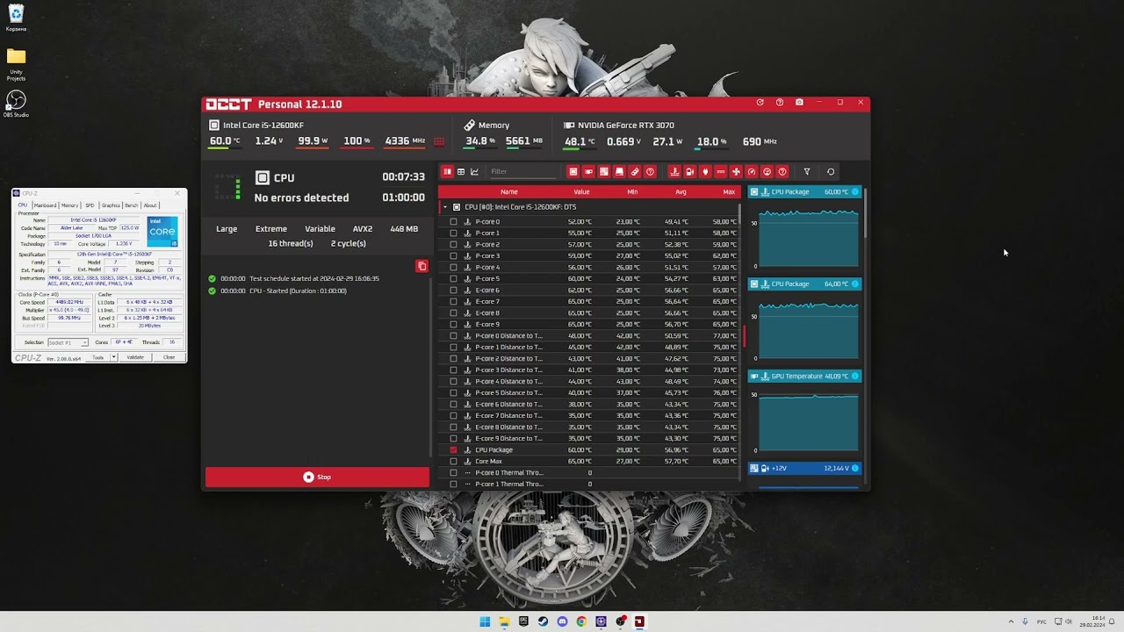Toggle memory stick sensors filter icon
This screenshot has width=1124, height=632.
[x=635, y=172]
